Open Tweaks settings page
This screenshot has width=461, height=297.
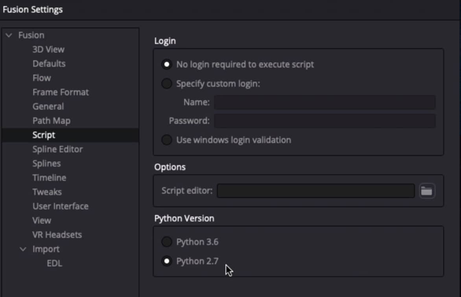(x=47, y=192)
